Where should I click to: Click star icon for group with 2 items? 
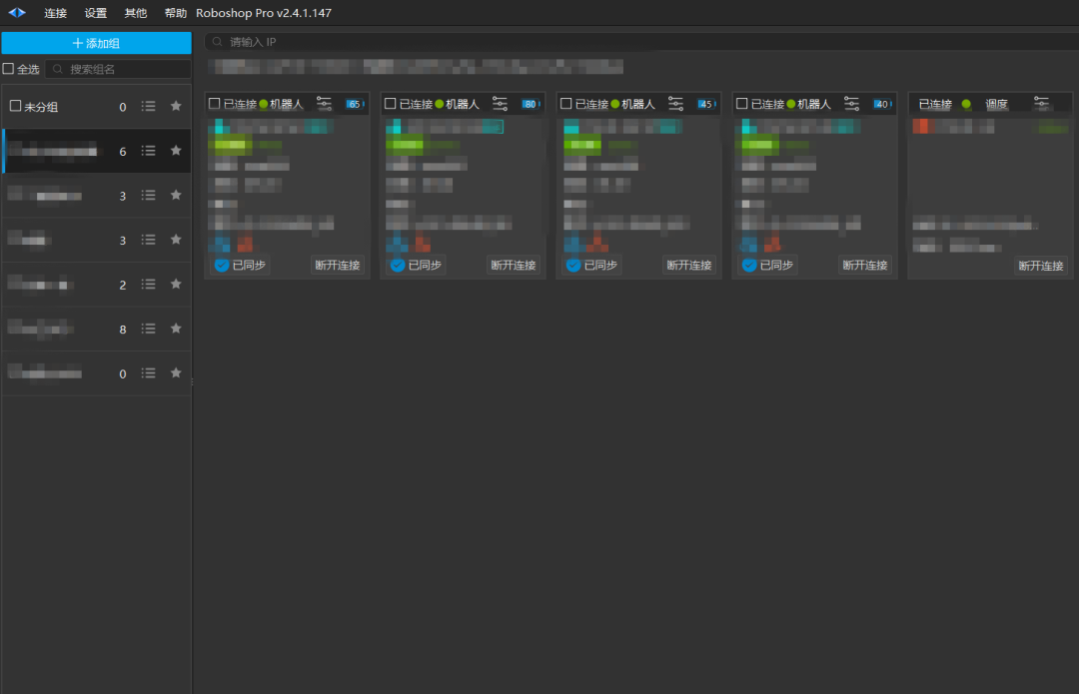[x=176, y=284]
